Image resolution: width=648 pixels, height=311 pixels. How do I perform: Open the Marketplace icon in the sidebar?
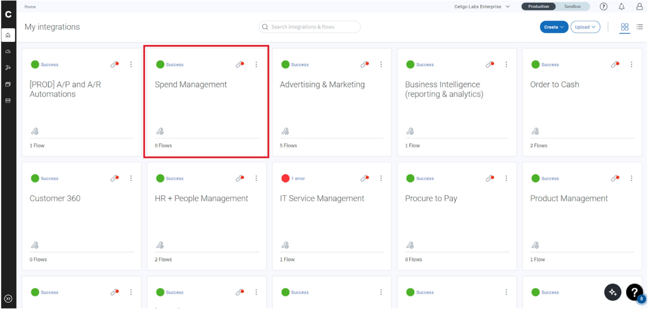click(8, 100)
